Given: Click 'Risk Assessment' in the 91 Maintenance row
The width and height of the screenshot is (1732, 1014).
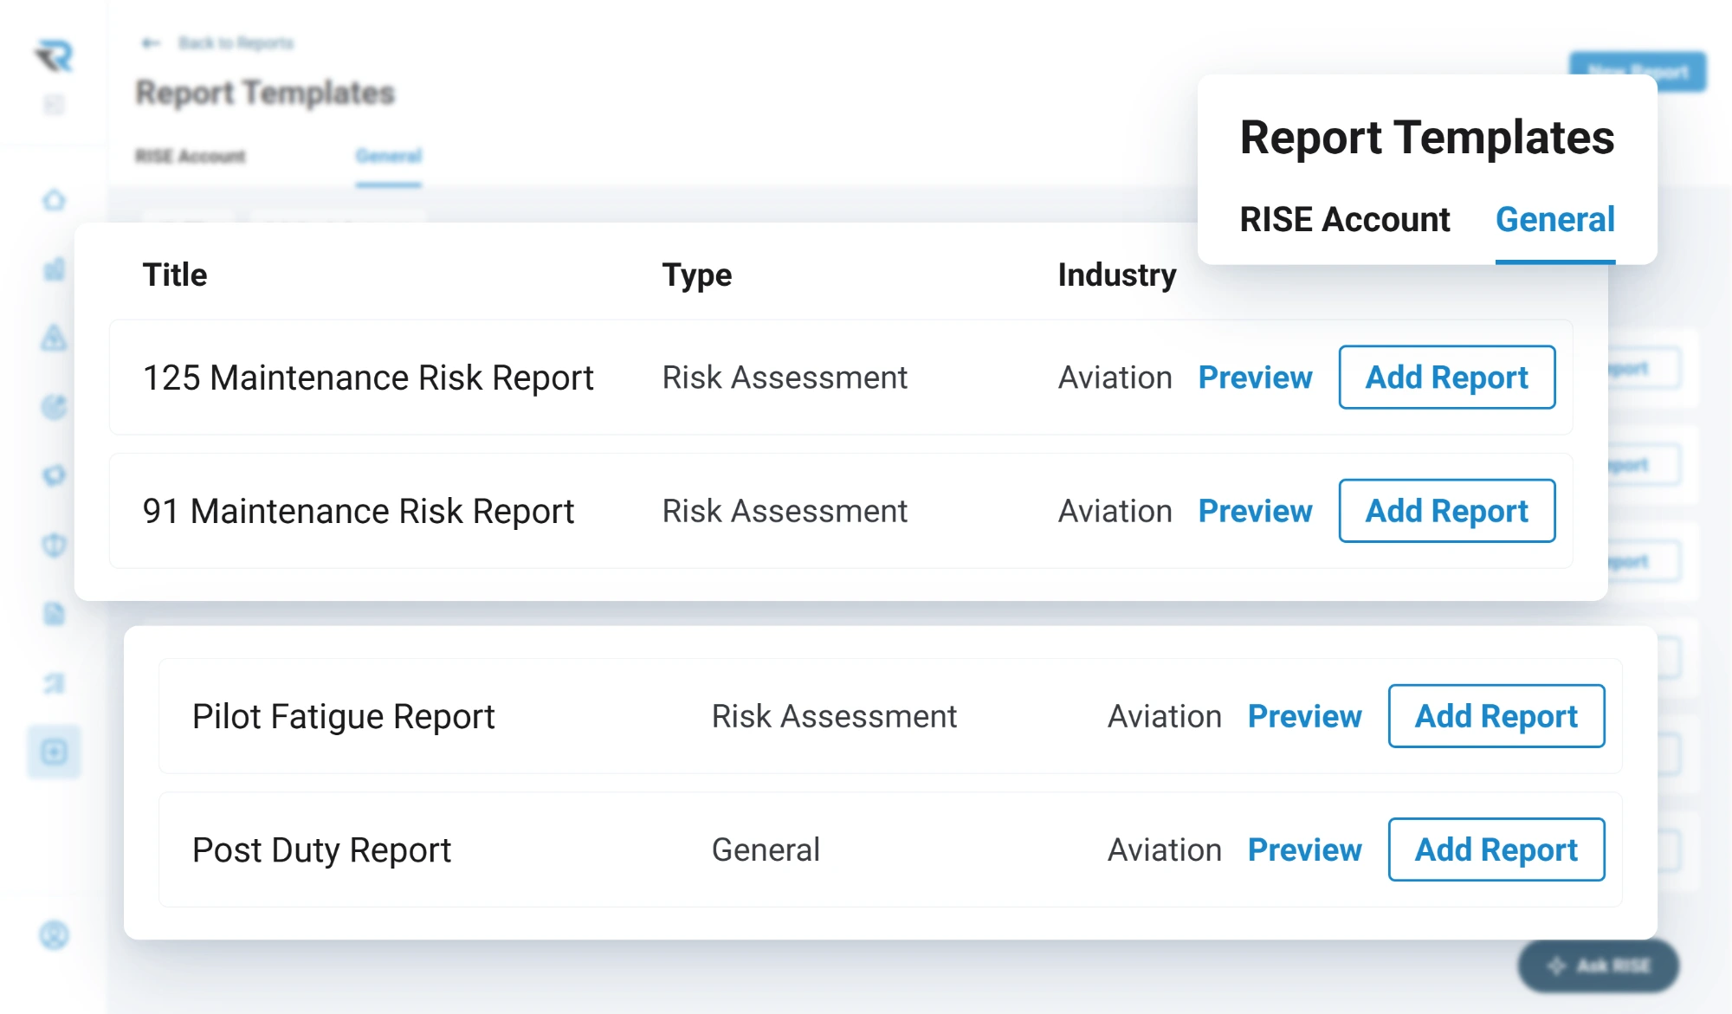Looking at the screenshot, I should 785,511.
